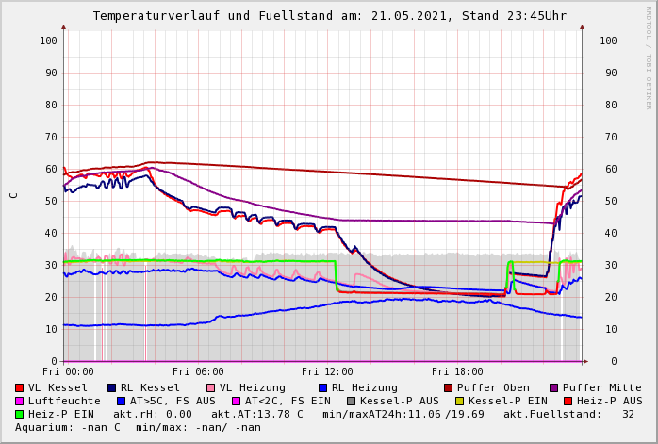Select the gray Kessel-P AUS legend swatch
This screenshot has height=444, width=658.
(x=351, y=402)
